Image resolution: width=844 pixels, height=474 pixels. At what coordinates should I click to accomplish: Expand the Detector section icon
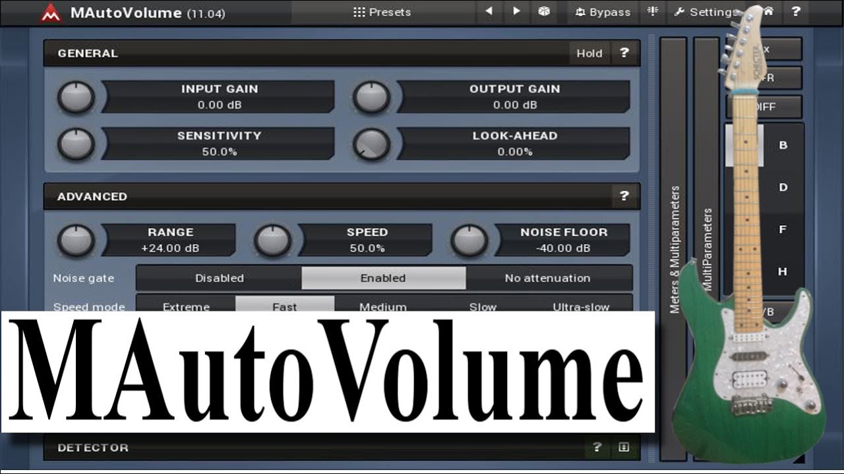tap(624, 447)
